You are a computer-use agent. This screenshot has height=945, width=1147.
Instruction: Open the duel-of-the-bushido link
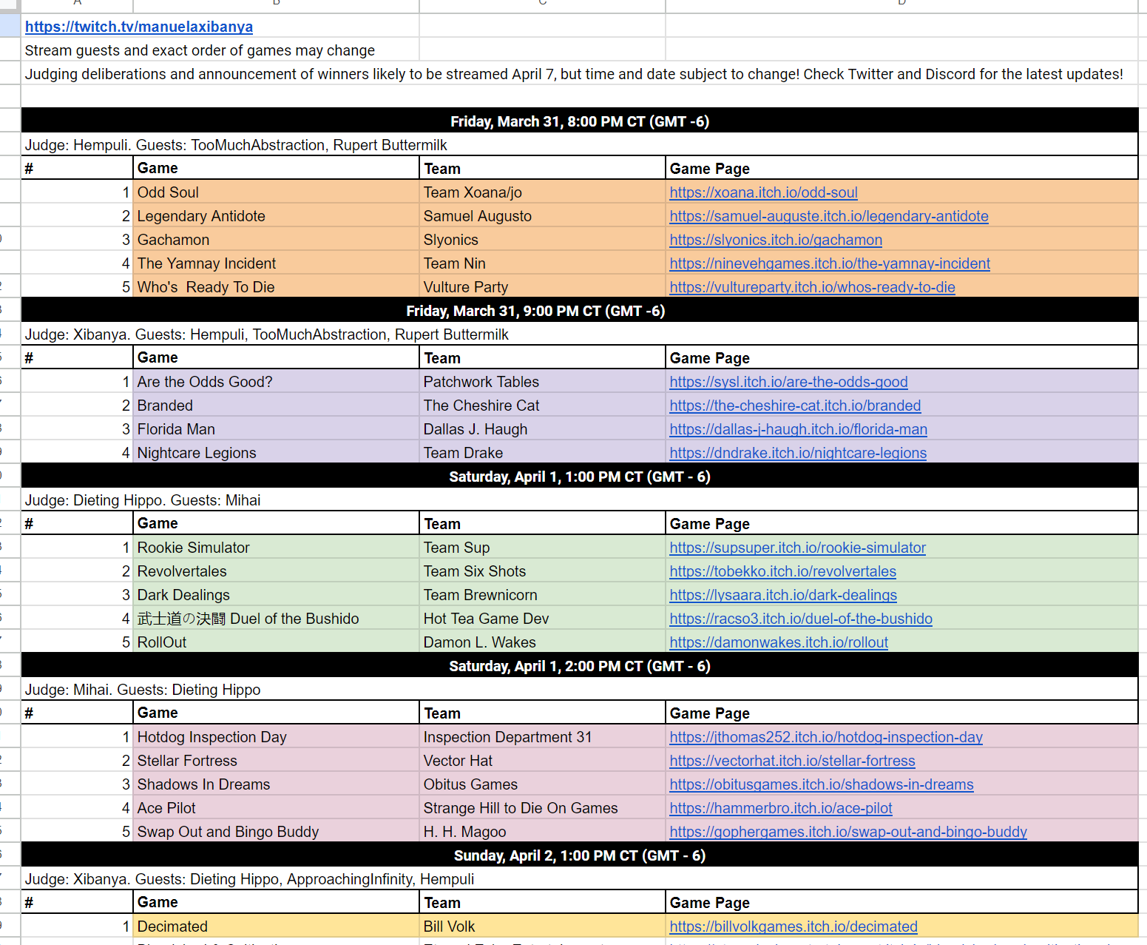point(800,619)
